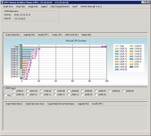Screen dimensions: 151x136
Task: Click the LPAR:05 orange legend swatch
Action: pos(131,51)
